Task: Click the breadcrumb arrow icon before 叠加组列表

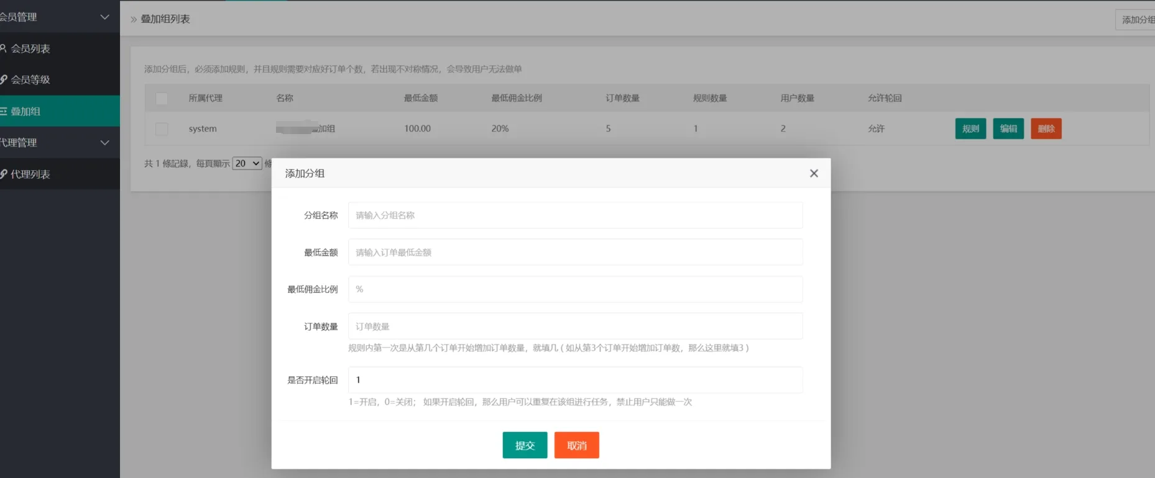Action: tap(134, 19)
